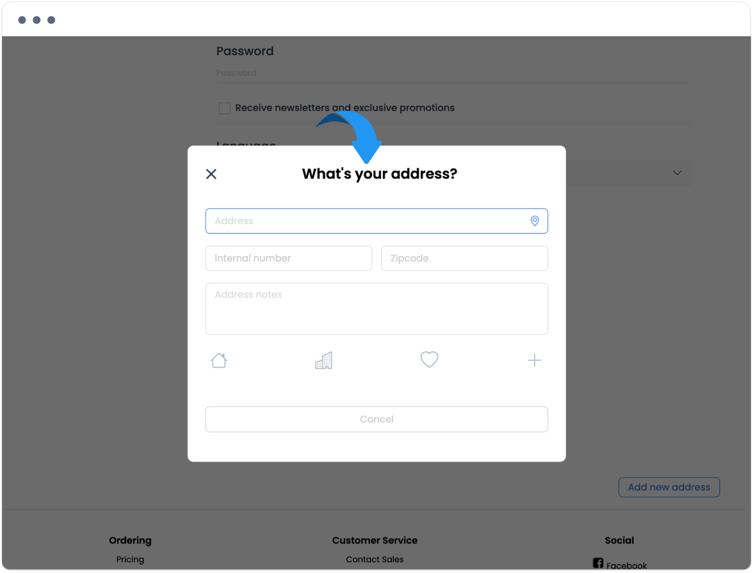The image size is (753, 573).
Task: Click the "Customer Service" footer heading
Action: (x=375, y=540)
